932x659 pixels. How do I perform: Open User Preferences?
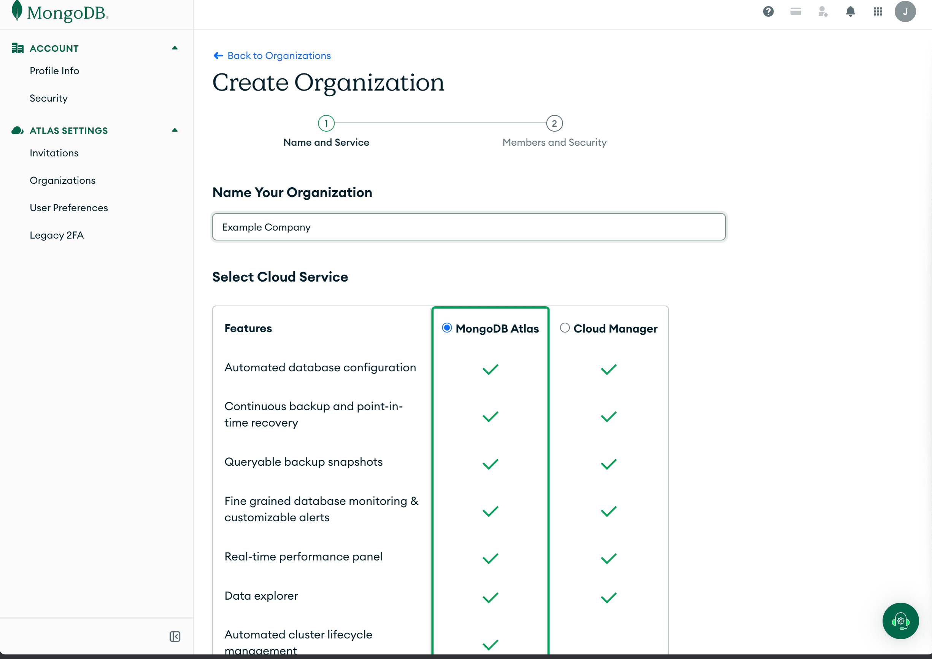(x=69, y=208)
